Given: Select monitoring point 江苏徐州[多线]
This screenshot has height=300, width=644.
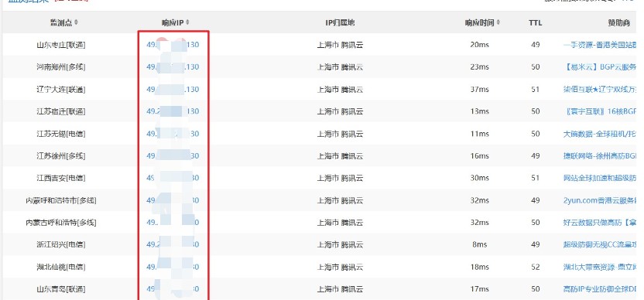Looking at the screenshot, I should [x=61, y=155].
